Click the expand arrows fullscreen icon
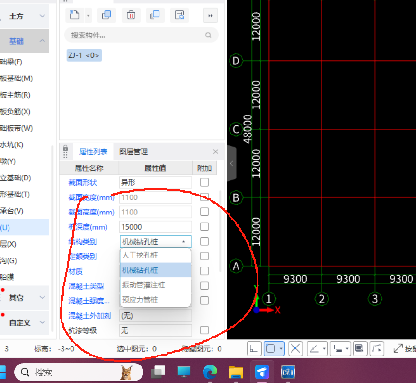 [x=398, y=348]
